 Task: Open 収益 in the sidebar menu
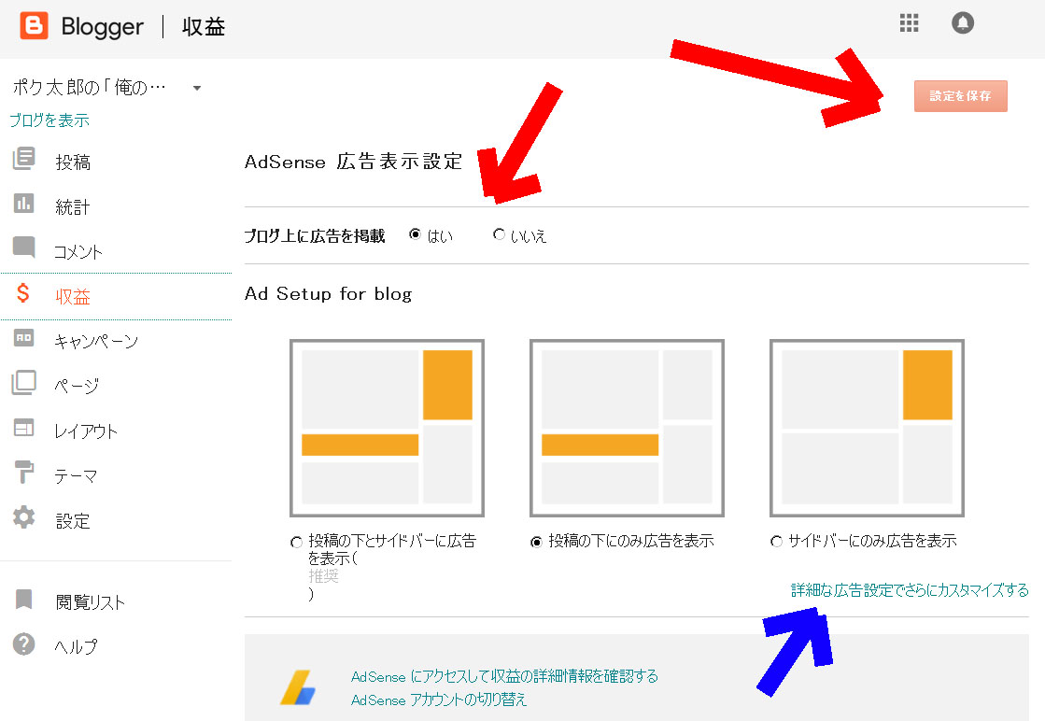(x=73, y=297)
